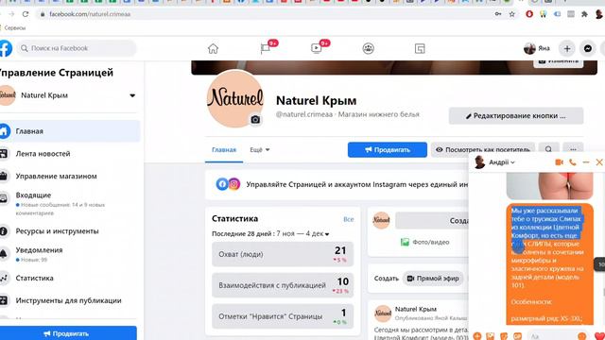
Task: Open the Create plus menu button
Action: tap(567, 48)
